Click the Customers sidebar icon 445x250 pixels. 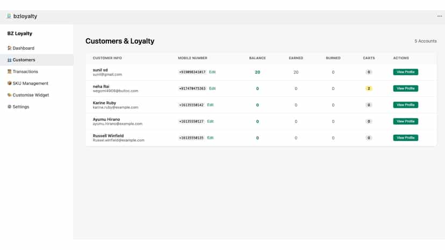[9, 60]
